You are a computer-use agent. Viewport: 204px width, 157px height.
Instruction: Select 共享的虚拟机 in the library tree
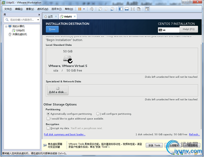pyautogui.click(x=19, y=34)
